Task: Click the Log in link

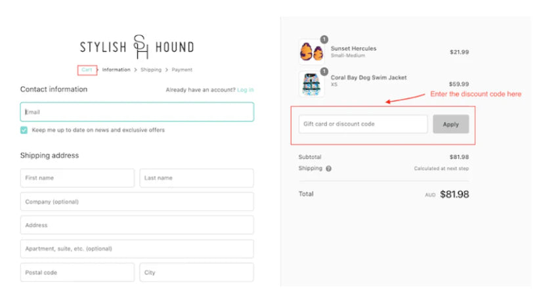Action: pos(245,90)
